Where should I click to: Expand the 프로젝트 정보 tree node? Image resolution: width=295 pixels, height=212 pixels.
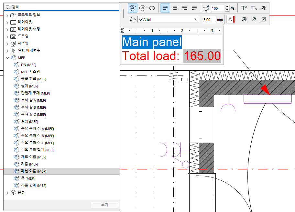[7, 15]
